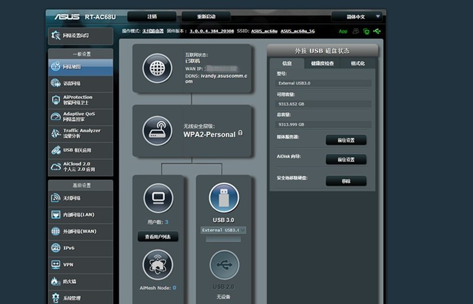Click the wireless router icon in network map
This screenshot has height=304, width=473.
point(157,131)
